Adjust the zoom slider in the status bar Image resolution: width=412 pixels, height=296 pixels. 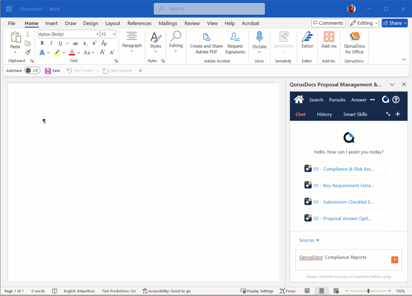368,291
